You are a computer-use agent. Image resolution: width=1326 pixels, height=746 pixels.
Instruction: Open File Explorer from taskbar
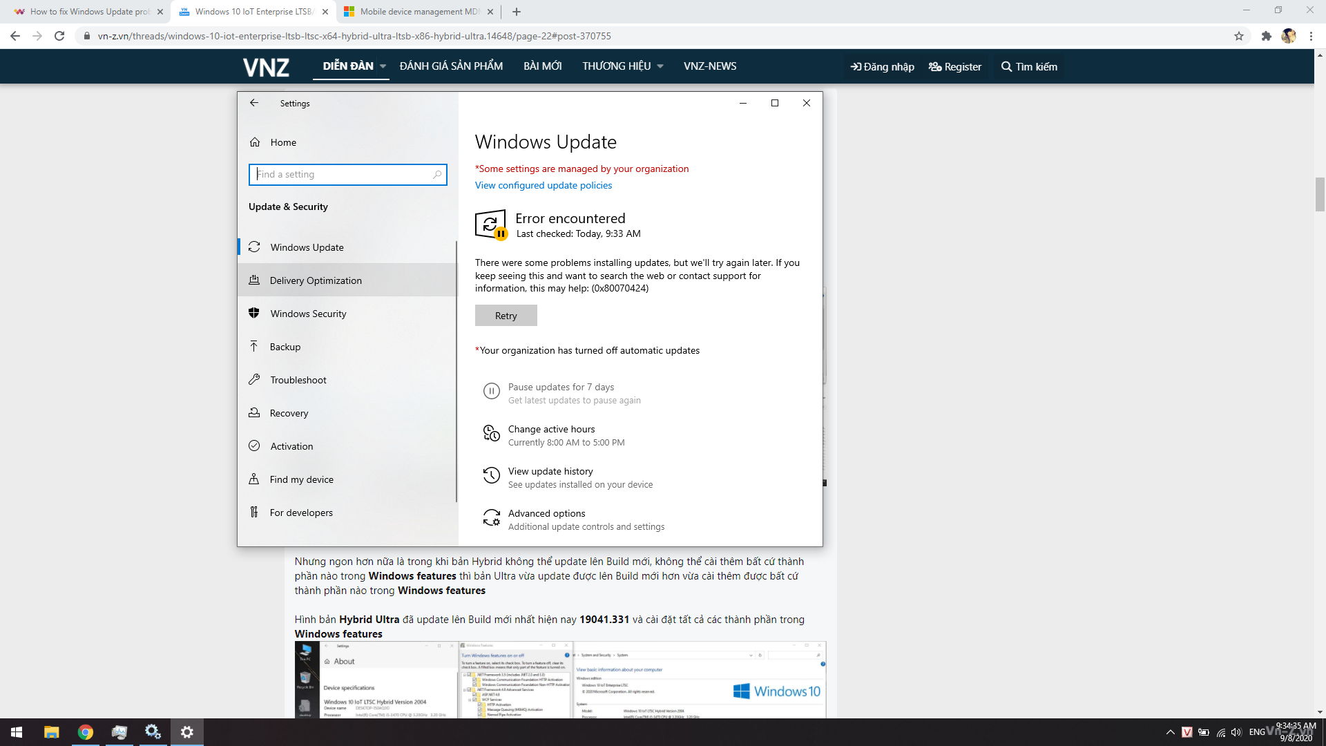click(52, 732)
